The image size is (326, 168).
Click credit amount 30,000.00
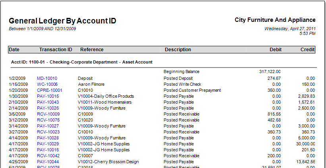point(305,144)
